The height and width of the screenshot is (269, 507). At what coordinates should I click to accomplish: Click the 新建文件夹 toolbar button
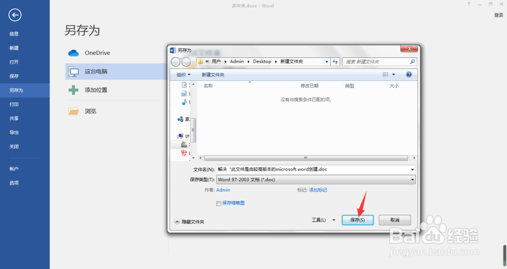pos(213,74)
